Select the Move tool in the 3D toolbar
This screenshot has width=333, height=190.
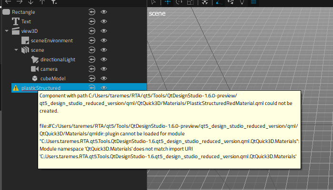point(168,2)
